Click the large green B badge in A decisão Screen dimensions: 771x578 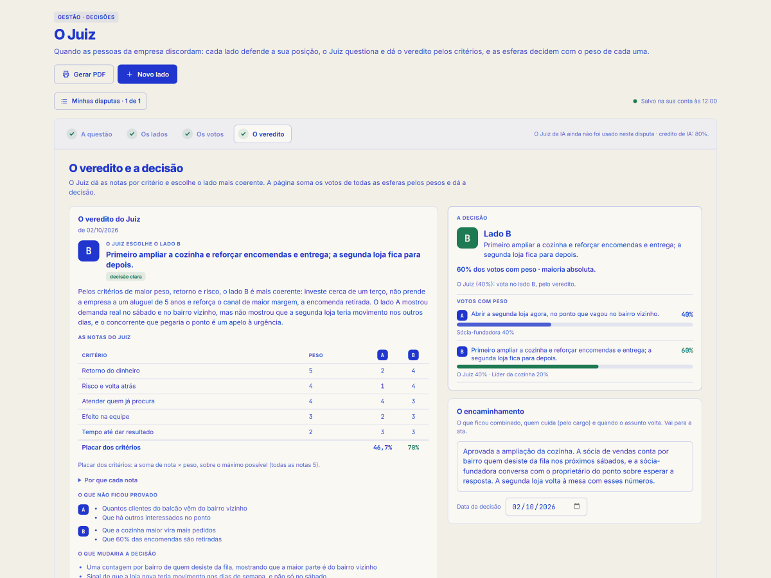click(x=467, y=238)
